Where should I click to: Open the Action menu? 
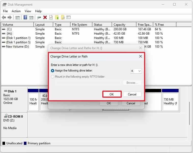coord(16,11)
